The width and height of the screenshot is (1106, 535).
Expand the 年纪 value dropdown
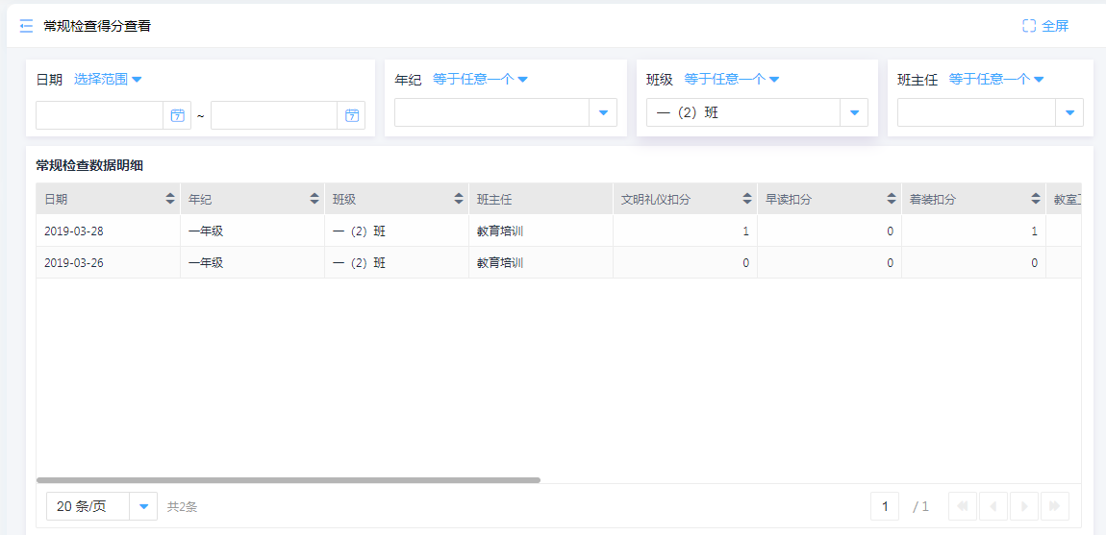click(603, 112)
